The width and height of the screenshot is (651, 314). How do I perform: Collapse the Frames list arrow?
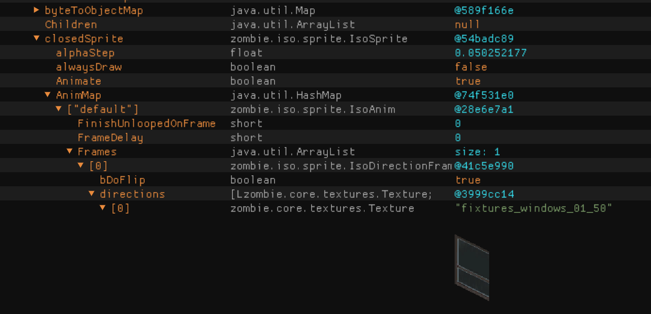[70, 152]
